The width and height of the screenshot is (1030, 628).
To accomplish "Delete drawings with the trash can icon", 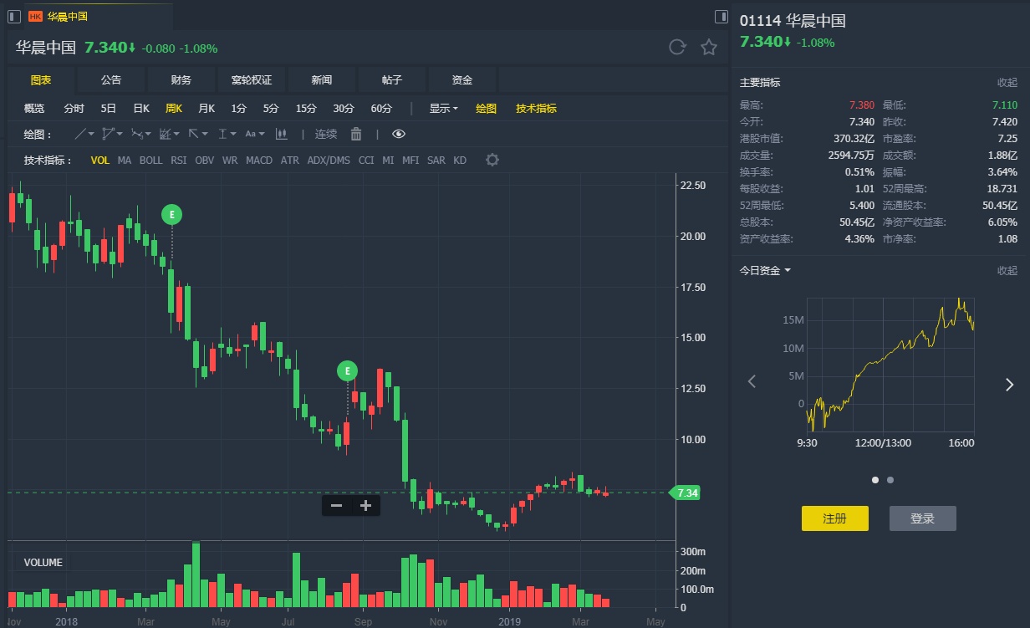I will tap(356, 134).
